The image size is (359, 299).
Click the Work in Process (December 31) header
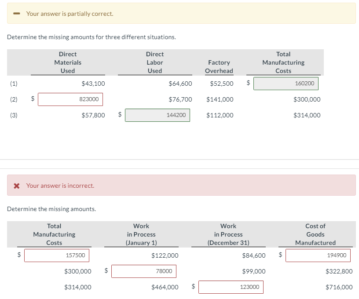[228, 234]
